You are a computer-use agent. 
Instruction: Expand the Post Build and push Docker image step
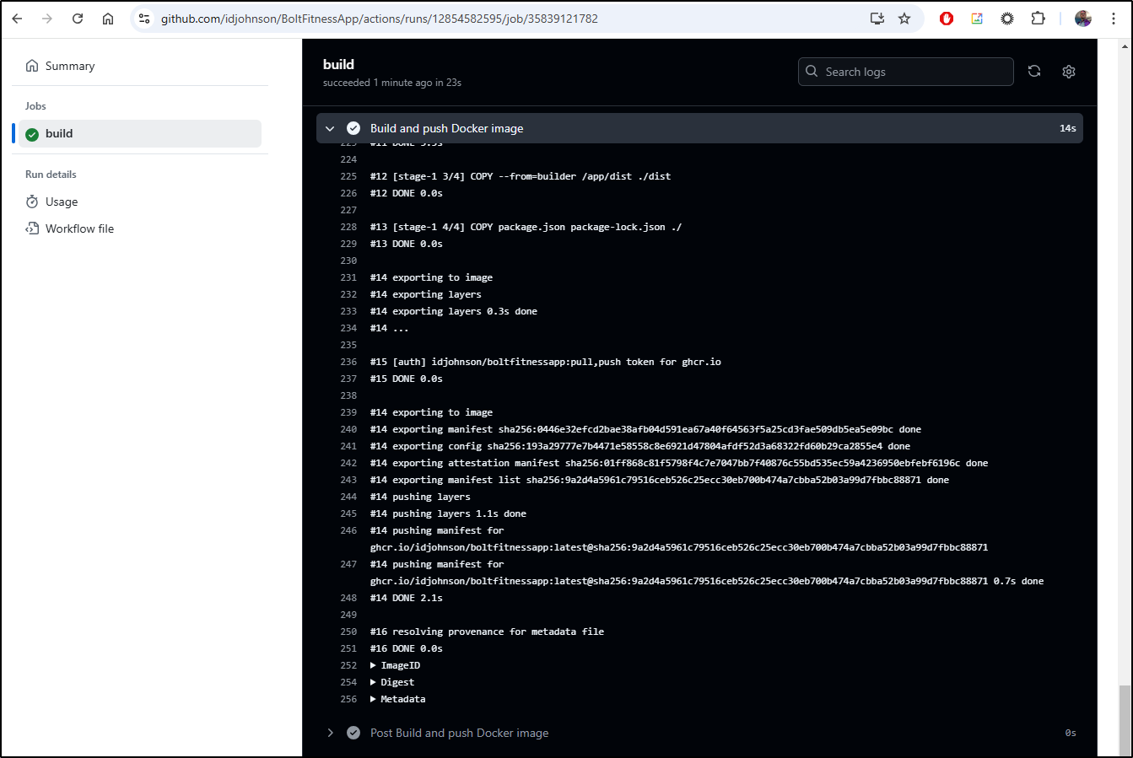click(x=330, y=733)
